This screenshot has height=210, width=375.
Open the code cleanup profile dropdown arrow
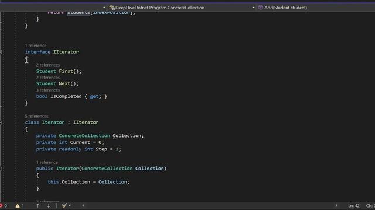pyautogui.click(x=70, y=206)
